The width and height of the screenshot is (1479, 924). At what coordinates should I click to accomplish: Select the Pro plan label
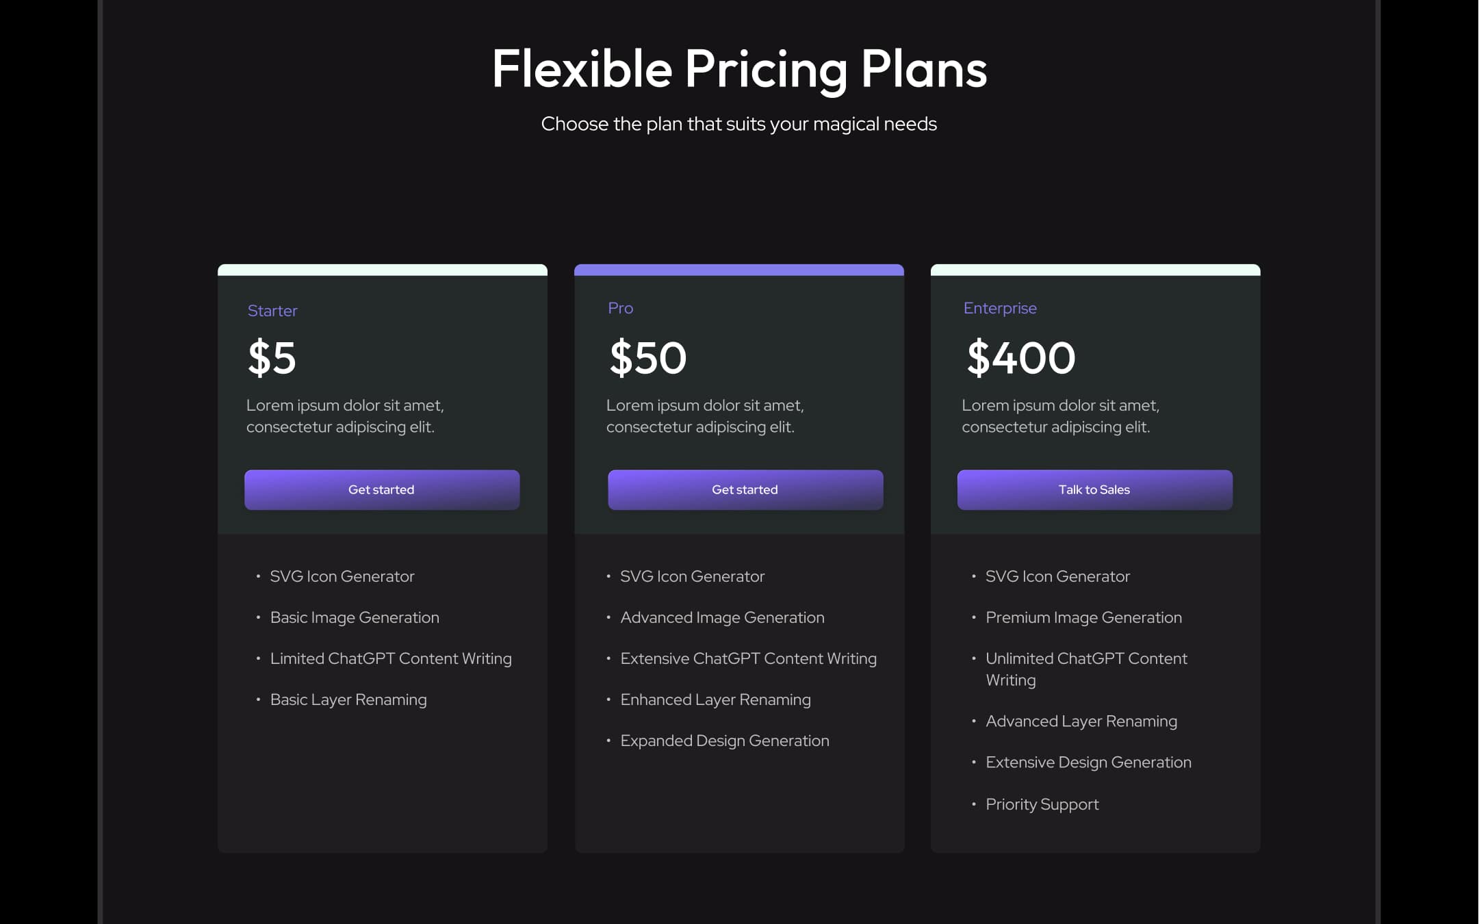point(619,308)
